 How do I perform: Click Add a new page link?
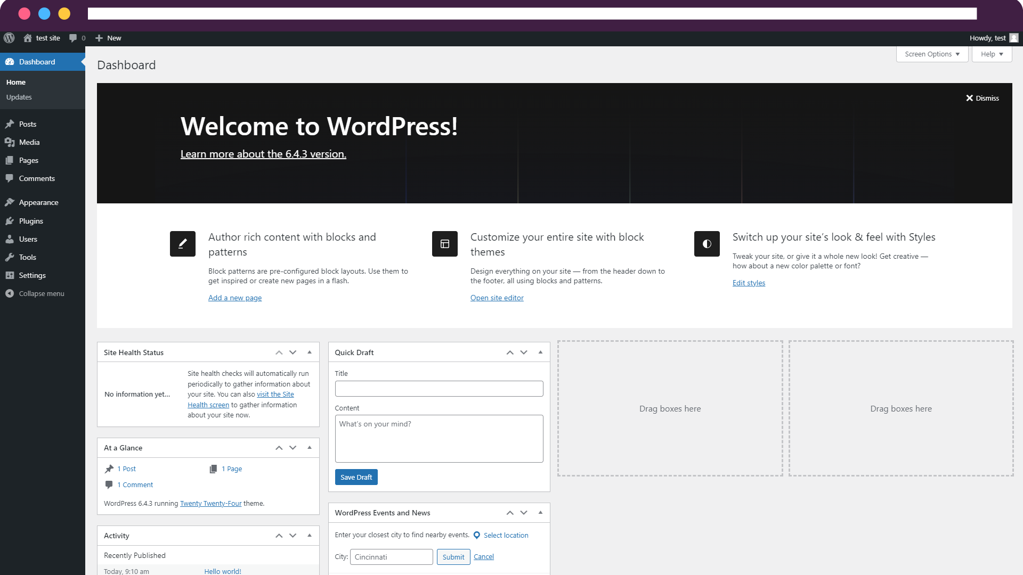click(234, 298)
